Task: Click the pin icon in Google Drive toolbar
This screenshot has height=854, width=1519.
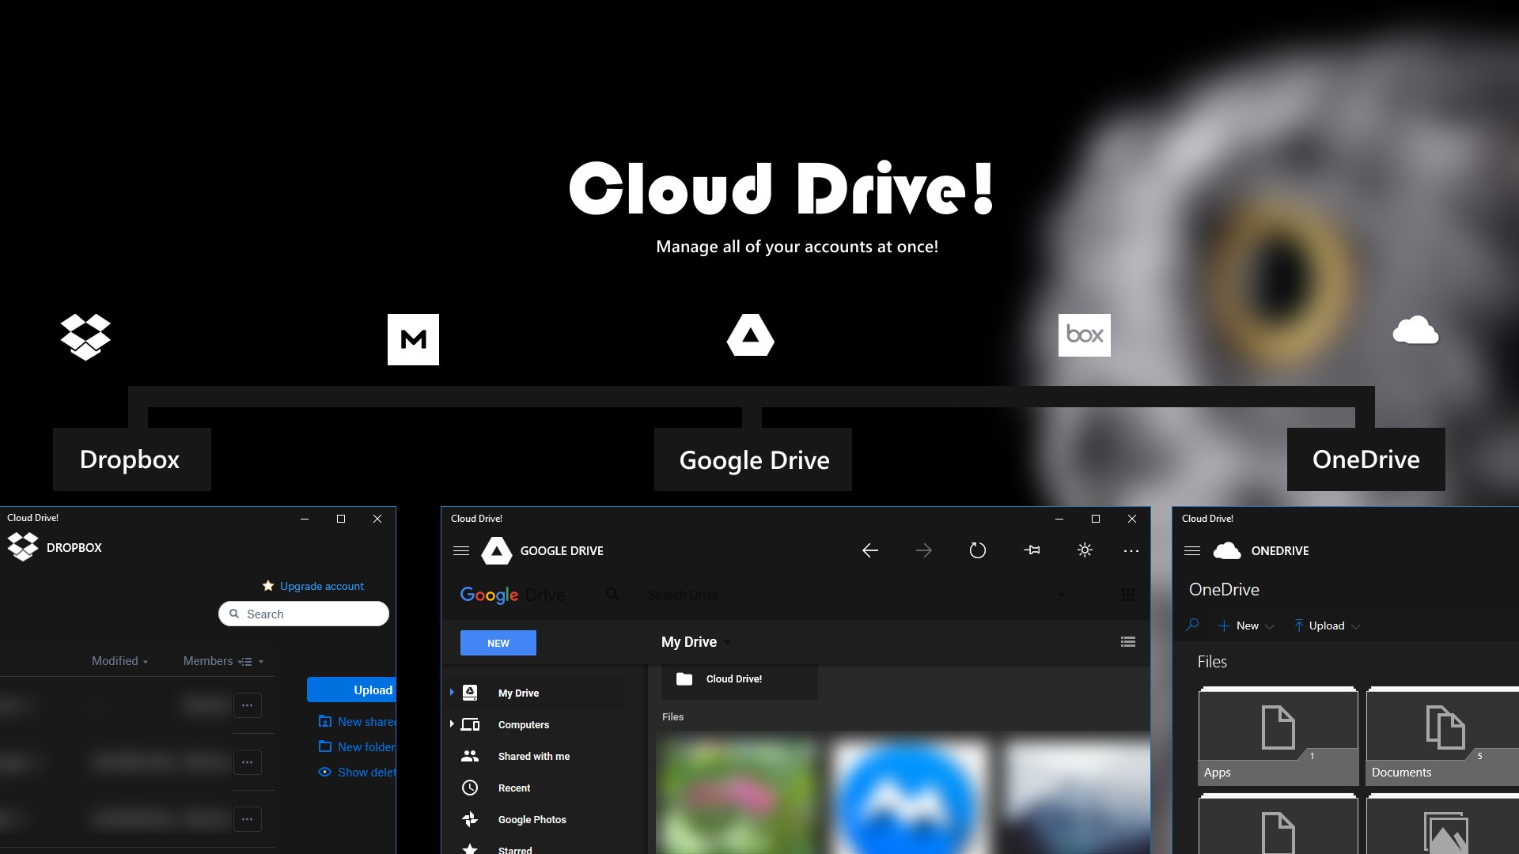Action: tap(1032, 550)
